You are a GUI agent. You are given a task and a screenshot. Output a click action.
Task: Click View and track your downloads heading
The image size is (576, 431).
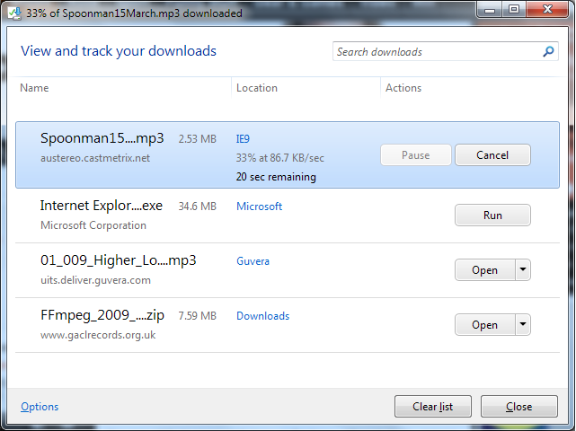coord(119,50)
